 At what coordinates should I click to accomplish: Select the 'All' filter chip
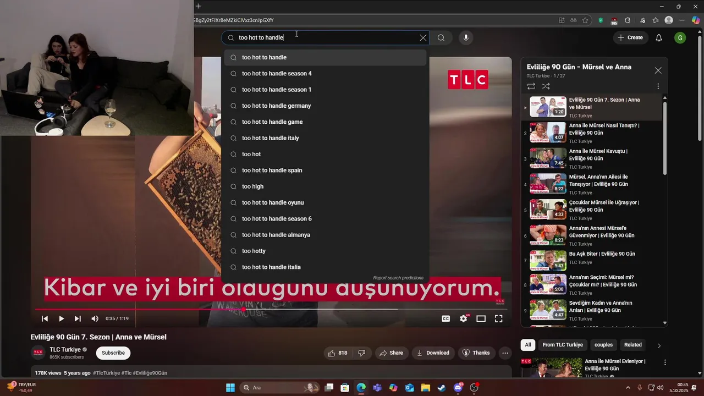[528, 345]
